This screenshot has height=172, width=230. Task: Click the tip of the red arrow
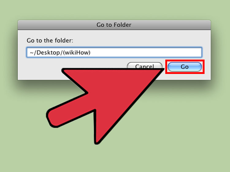click(x=162, y=70)
